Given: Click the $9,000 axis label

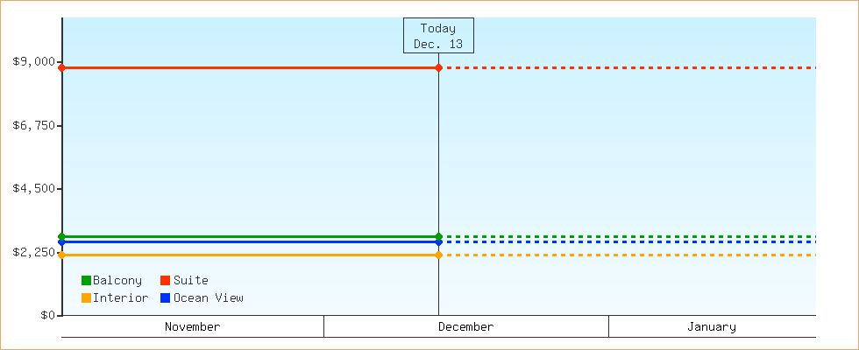Looking at the screenshot, I should point(34,61).
